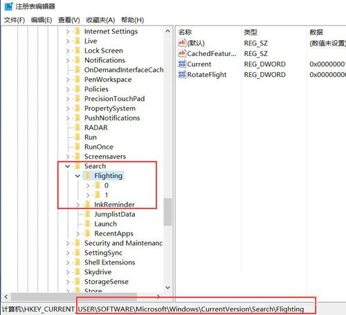Click the Launch folder icon
Viewport: 346px width, 315px height.
click(x=87, y=224)
